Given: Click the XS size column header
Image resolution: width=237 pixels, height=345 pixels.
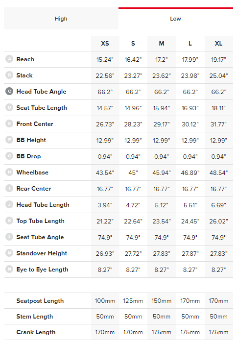Looking at the screenshot, I should [x=105, y=43].
